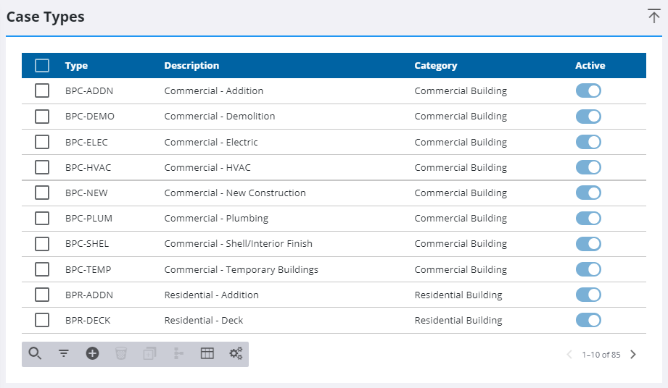This screenshot has height=388, width=668.
Task: Click the hierarchy tree icon in toolbar
Action: [x=178, y=353]
